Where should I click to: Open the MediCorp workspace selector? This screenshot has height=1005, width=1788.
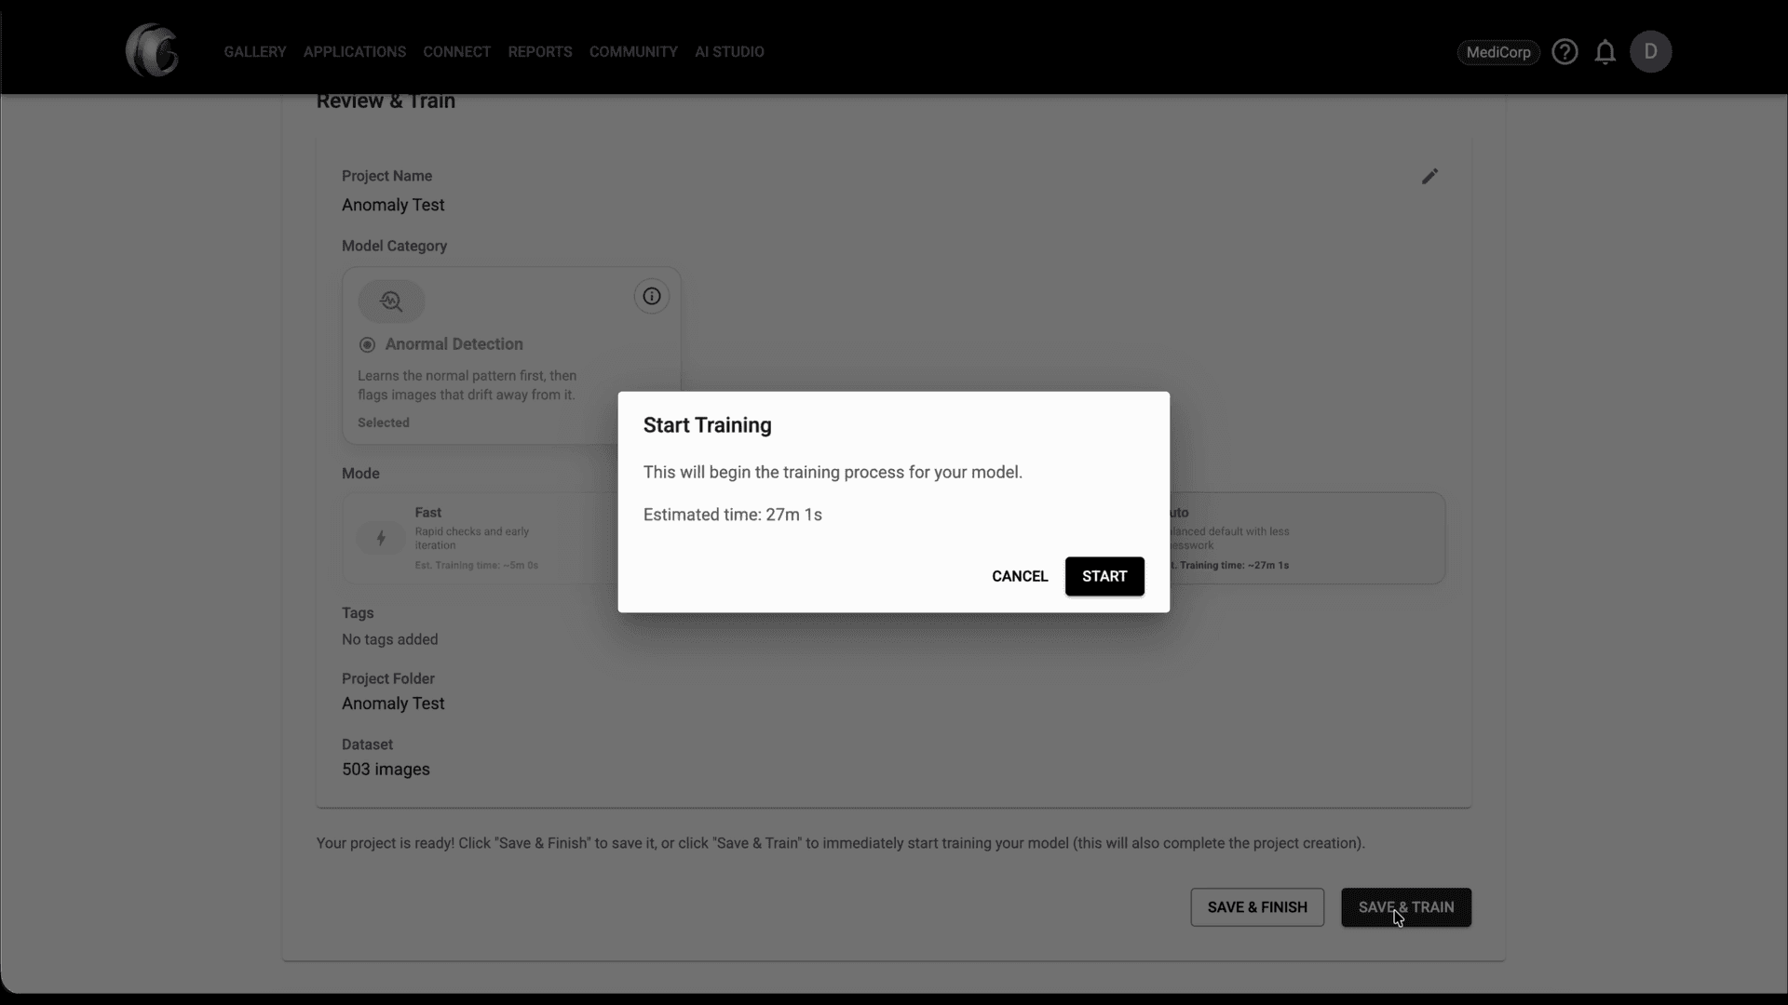(x=1498, y=52)
